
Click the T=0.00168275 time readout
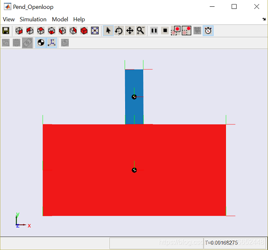coord(221,243)
